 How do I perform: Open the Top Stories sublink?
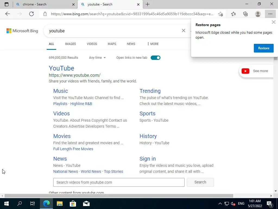(113, 171)
